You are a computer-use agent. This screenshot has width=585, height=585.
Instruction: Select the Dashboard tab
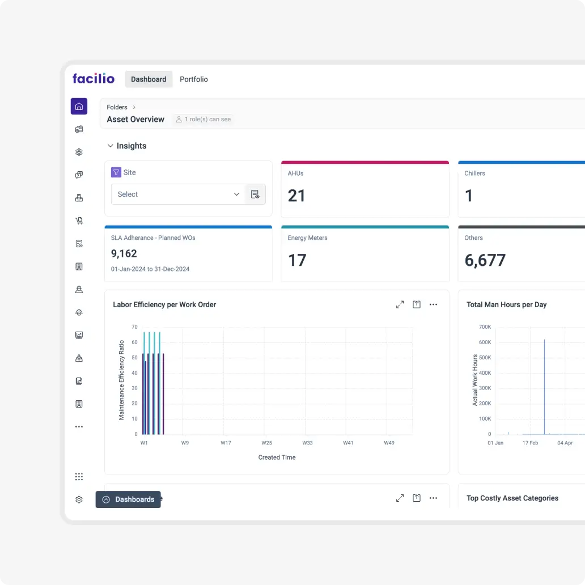click(x=149, y=79)
